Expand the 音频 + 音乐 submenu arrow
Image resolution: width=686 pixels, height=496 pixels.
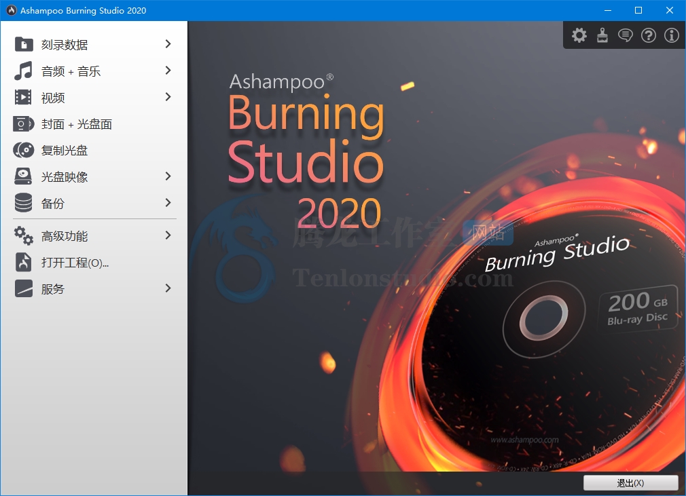[168, 71]
